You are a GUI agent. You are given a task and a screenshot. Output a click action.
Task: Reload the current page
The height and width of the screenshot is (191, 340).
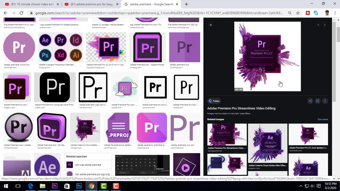22,13
